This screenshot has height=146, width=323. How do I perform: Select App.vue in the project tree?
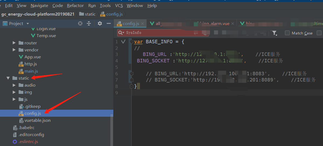point(33,57)
